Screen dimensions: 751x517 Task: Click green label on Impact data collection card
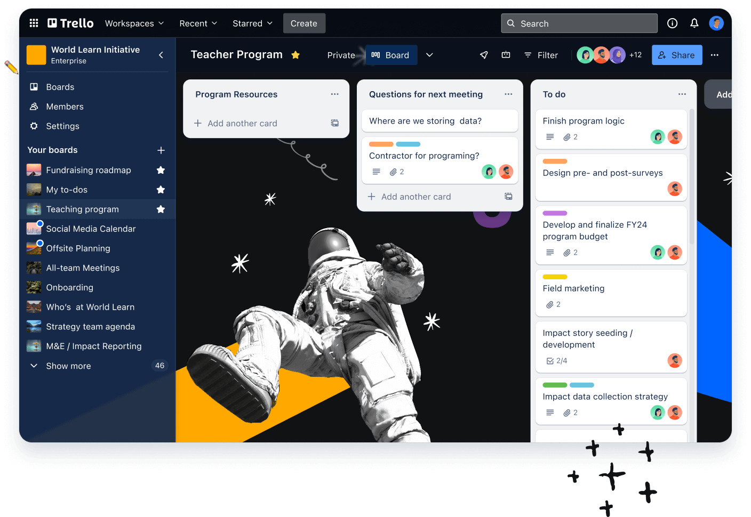tap(555, 385)
